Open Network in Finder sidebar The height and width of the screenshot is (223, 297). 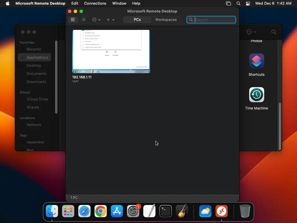coord(35,125)
